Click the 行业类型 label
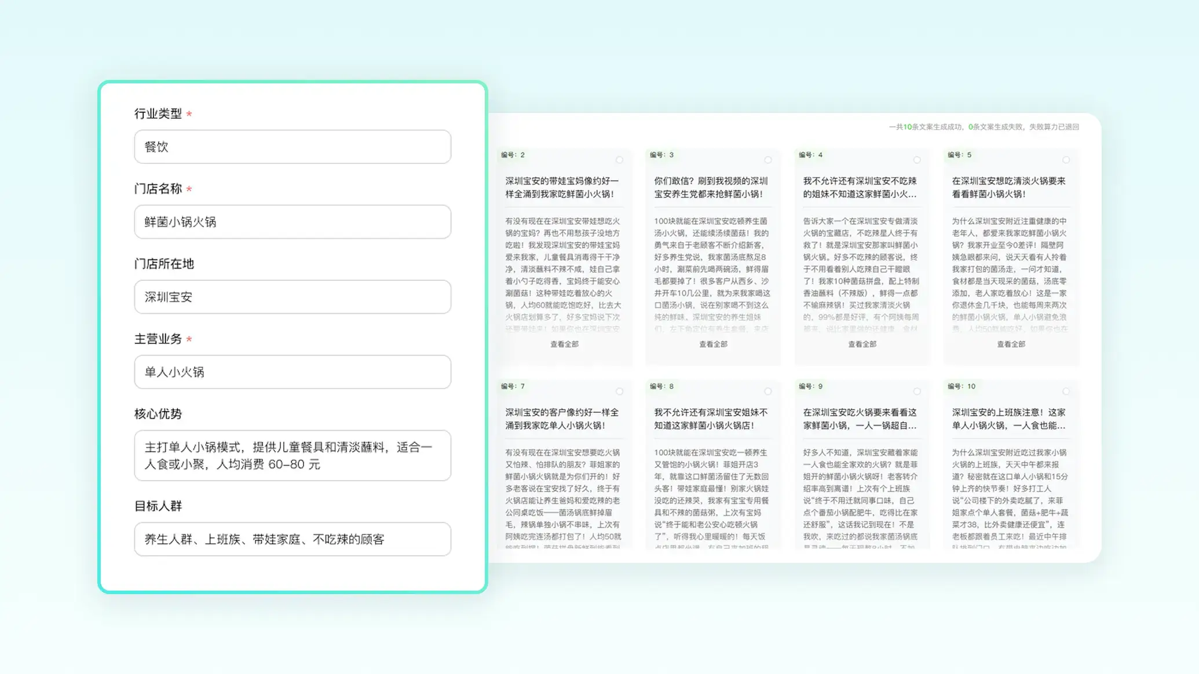The width and height of the screenshot is (1199, 674). [x=158, y=113]
